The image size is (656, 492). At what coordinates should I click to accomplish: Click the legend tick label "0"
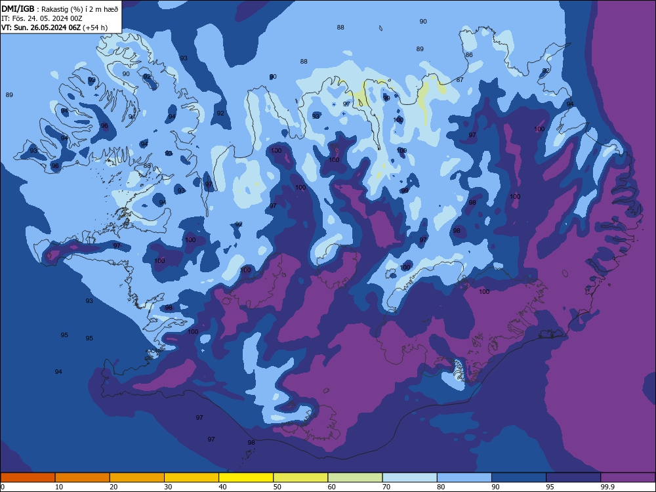coord(3,487)
